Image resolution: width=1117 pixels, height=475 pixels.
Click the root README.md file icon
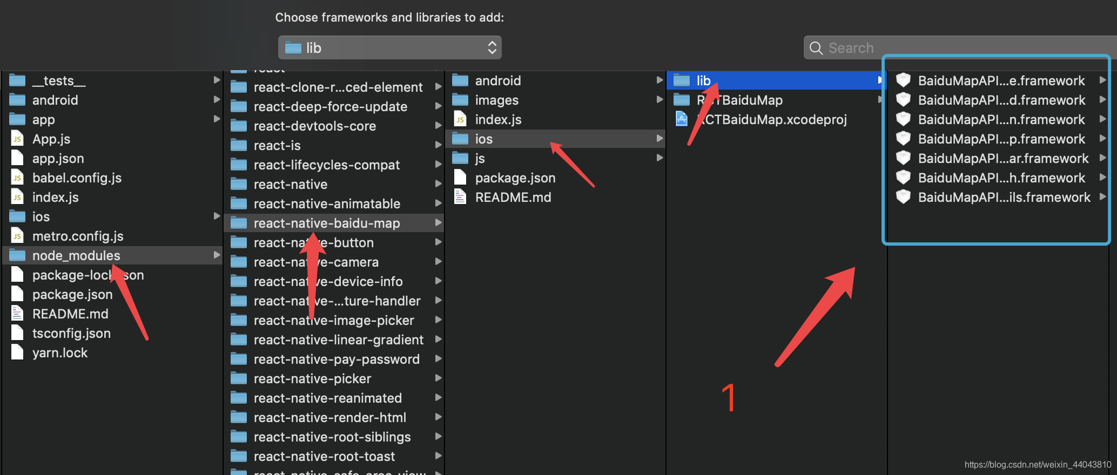pos(17,314)
